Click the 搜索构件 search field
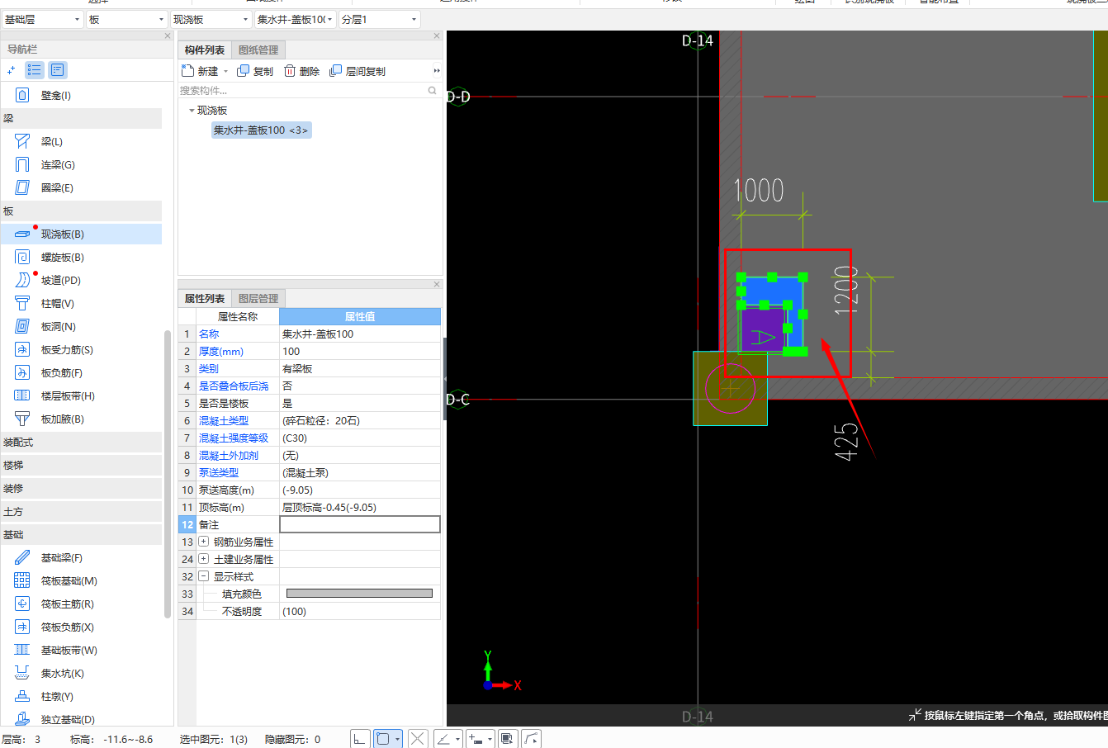1108x748 pixels. [310, 91]
